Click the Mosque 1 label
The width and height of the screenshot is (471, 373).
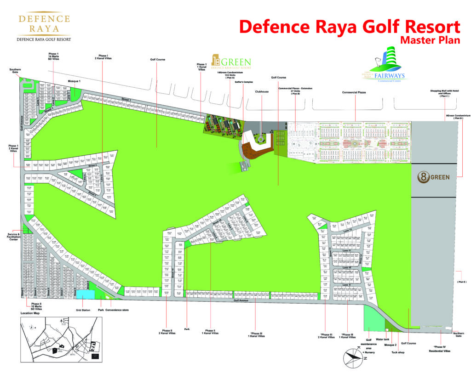point(75,81)
